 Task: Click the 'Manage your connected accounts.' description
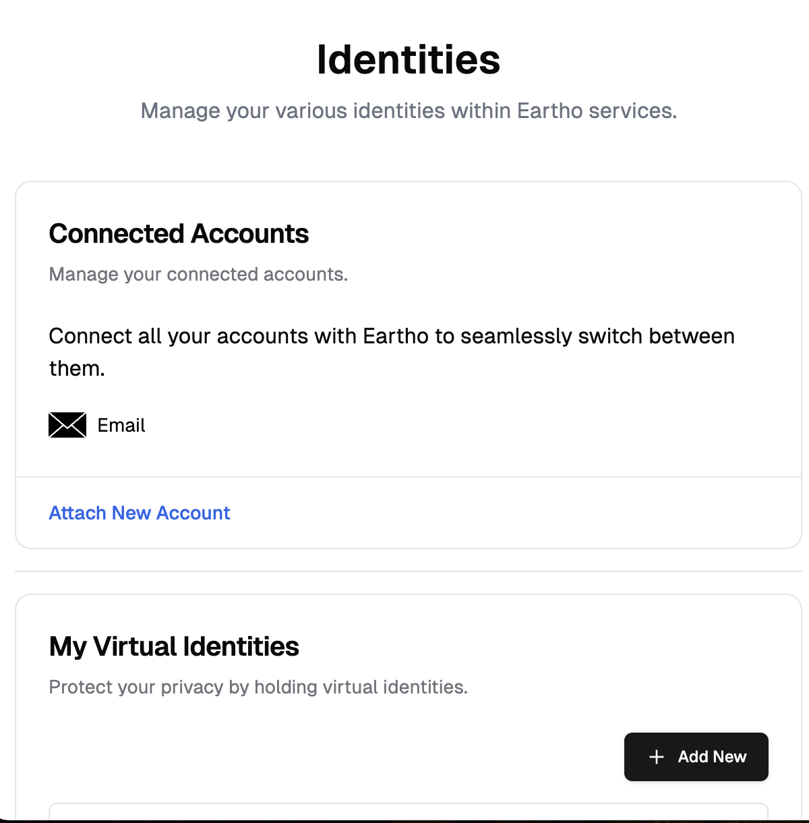pyautogui.click(x=198, y=274)
